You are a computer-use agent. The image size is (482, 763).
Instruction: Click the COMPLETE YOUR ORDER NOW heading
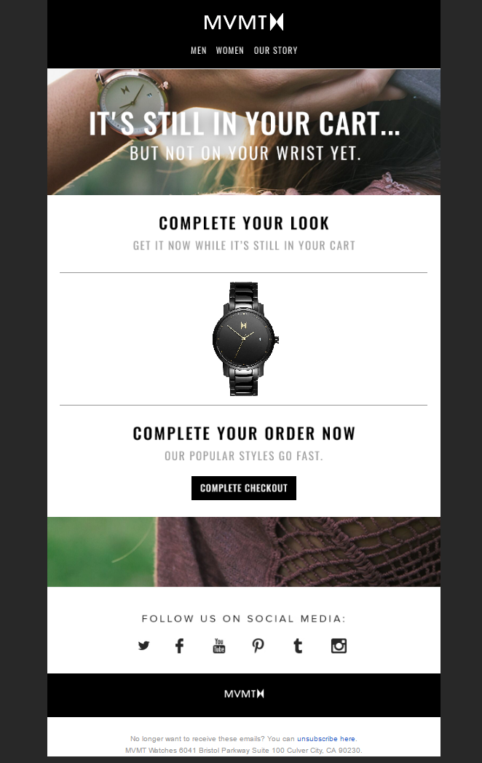[244, 434]
